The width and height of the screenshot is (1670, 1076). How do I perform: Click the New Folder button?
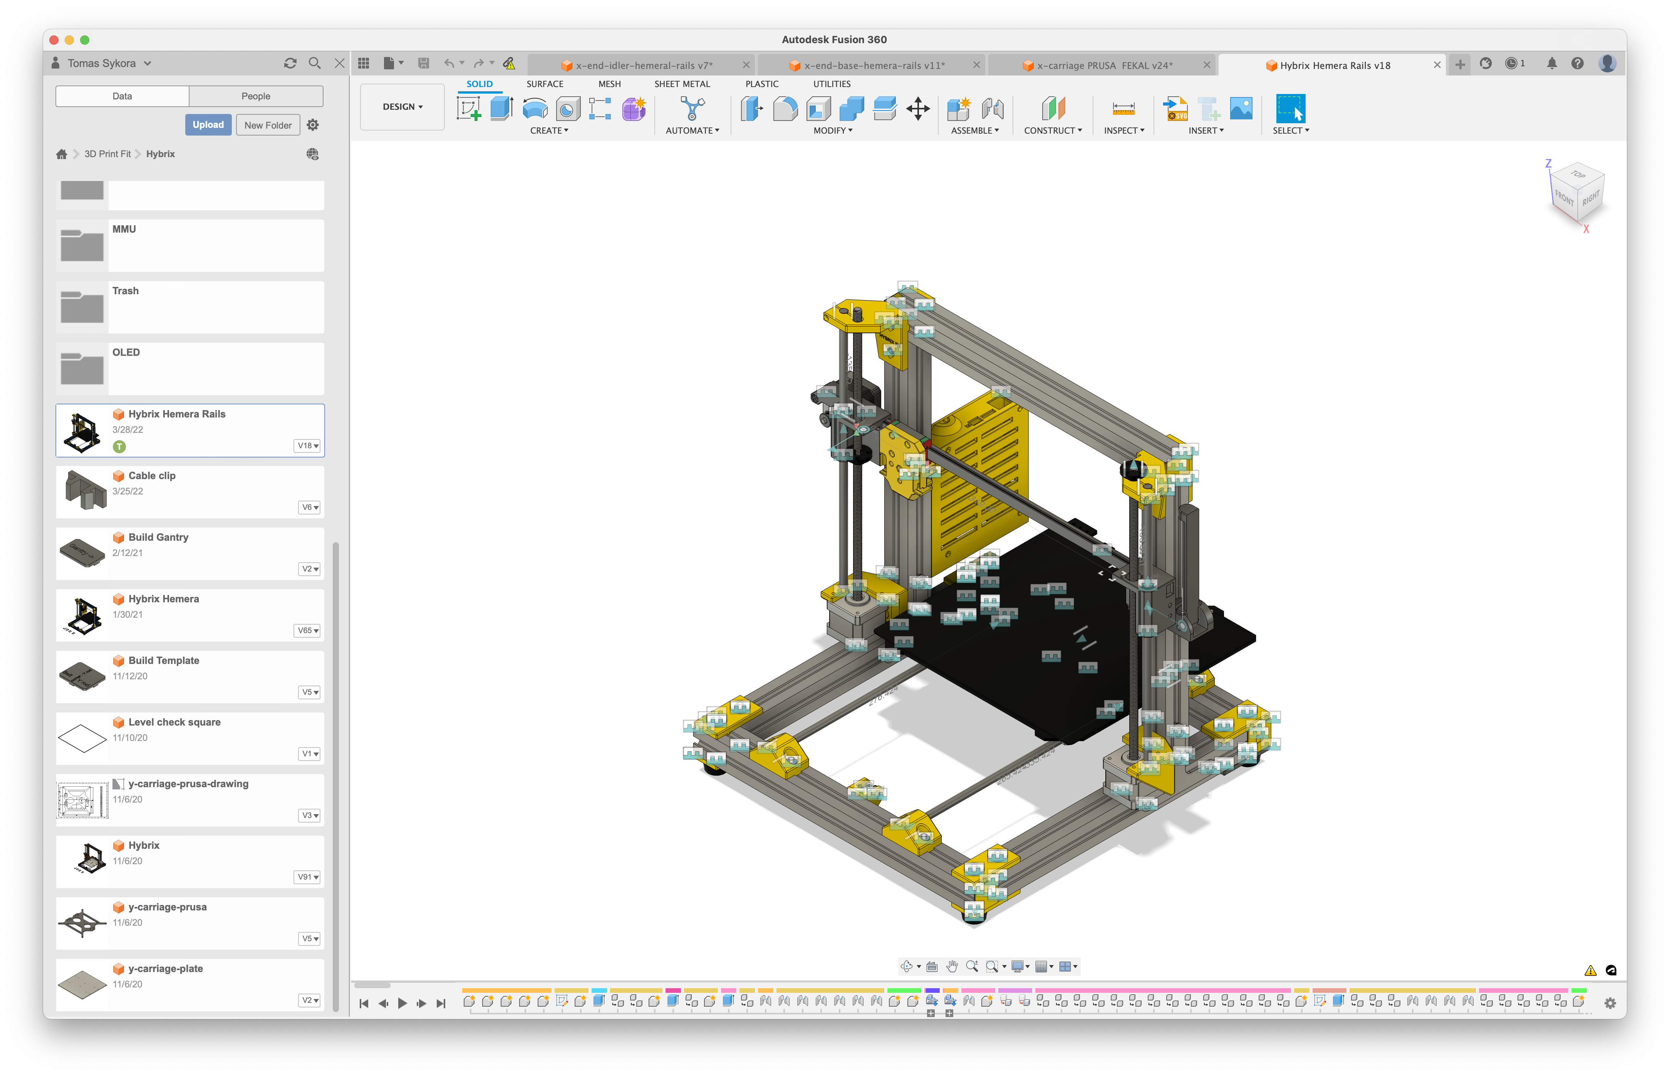pos(268,125)
